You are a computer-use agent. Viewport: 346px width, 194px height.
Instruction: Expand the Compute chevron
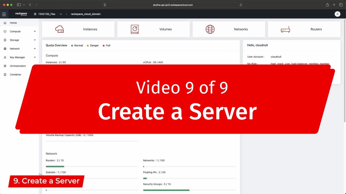(x=35, y=32)
